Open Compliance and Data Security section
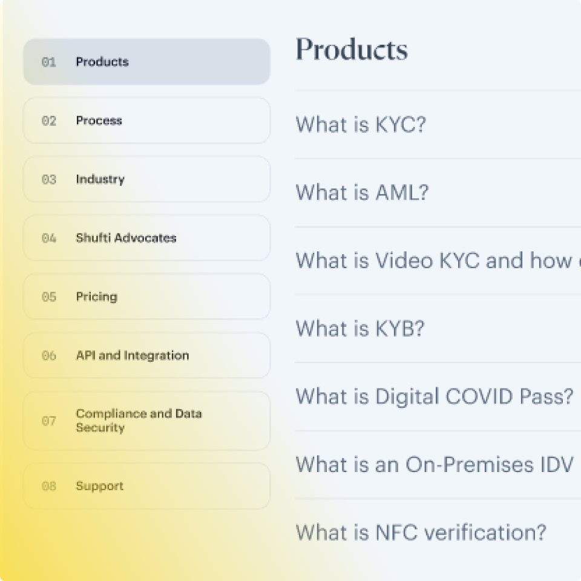This screenshot has width=581, height=581. 146,421
